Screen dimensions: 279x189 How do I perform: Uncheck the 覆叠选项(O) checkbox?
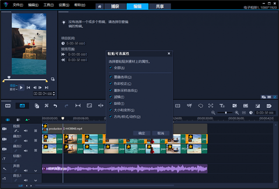tap(110, 77)
